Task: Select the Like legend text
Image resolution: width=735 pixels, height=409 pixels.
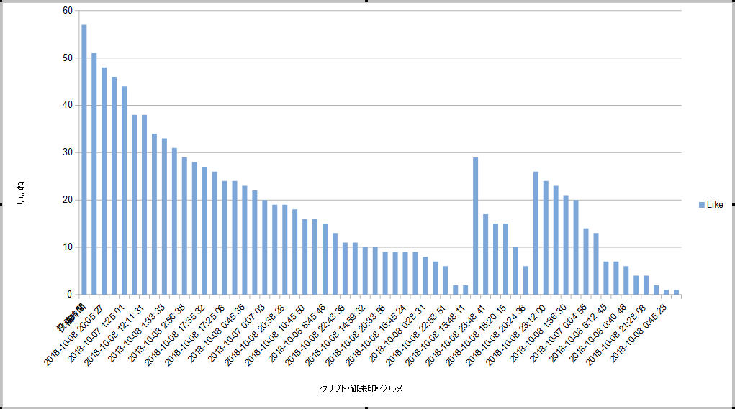Action: 715,205
